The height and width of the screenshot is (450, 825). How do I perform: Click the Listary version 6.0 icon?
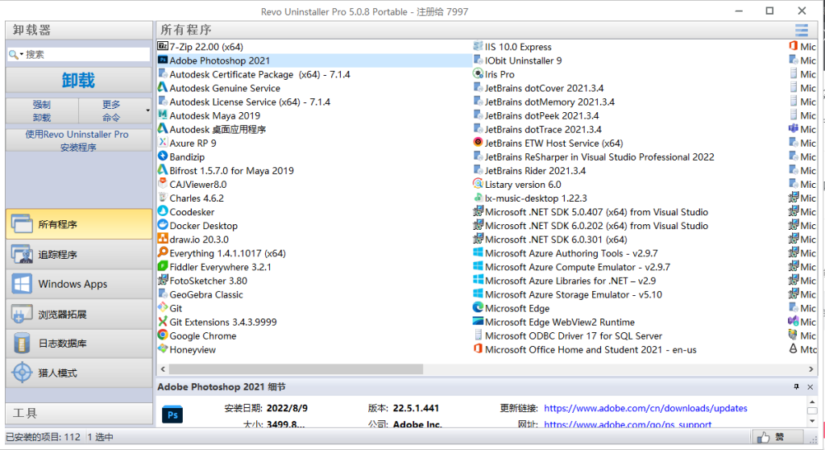pos(478,183)
